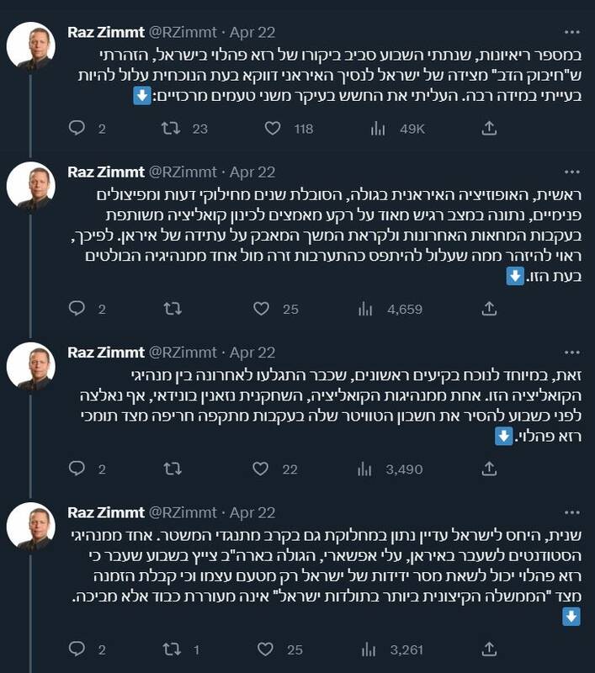The height and width of the screenshot is (673, 595).
Task: Open more options on the second tweet
Action: pos(571,172)
